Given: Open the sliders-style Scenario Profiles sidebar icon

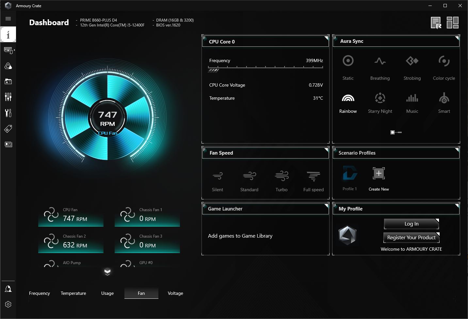Looking at the screenshot, I should click(x=8, y=97).
